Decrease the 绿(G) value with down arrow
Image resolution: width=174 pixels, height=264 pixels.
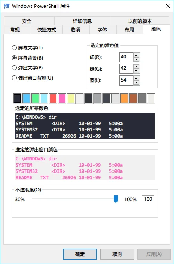pos(136,71)
